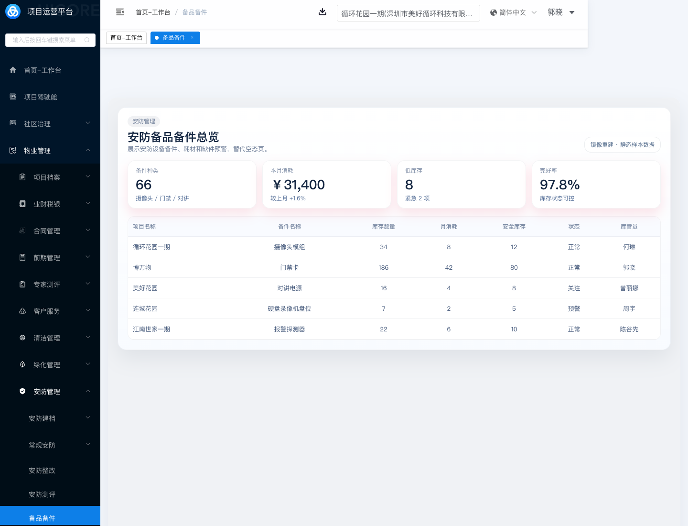Switch to the 首页-工作台 tab

point(127,38)
